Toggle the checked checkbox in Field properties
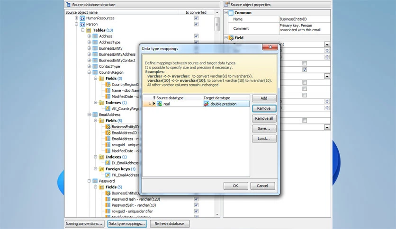 pos(305,70)
